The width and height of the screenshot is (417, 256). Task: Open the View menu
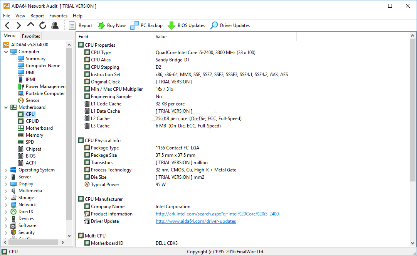click(20, 16)
